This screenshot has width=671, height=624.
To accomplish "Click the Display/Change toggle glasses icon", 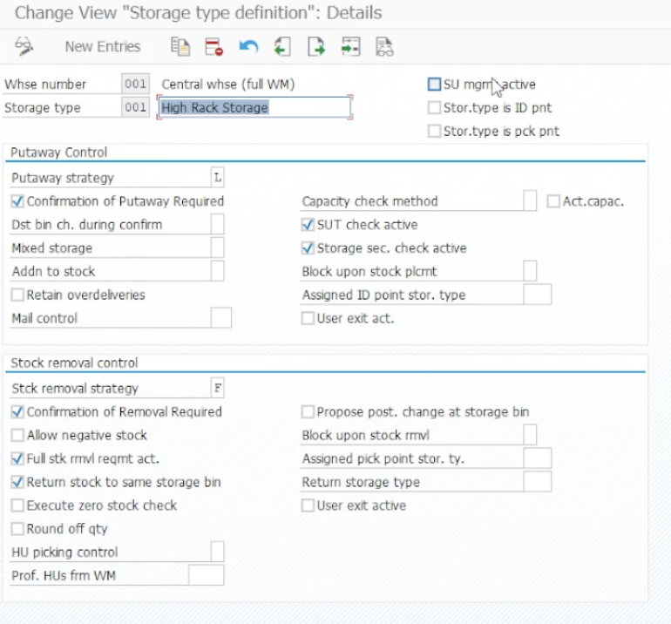I will [24, 46].
